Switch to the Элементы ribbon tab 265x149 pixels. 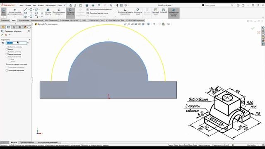coord(5,20)
